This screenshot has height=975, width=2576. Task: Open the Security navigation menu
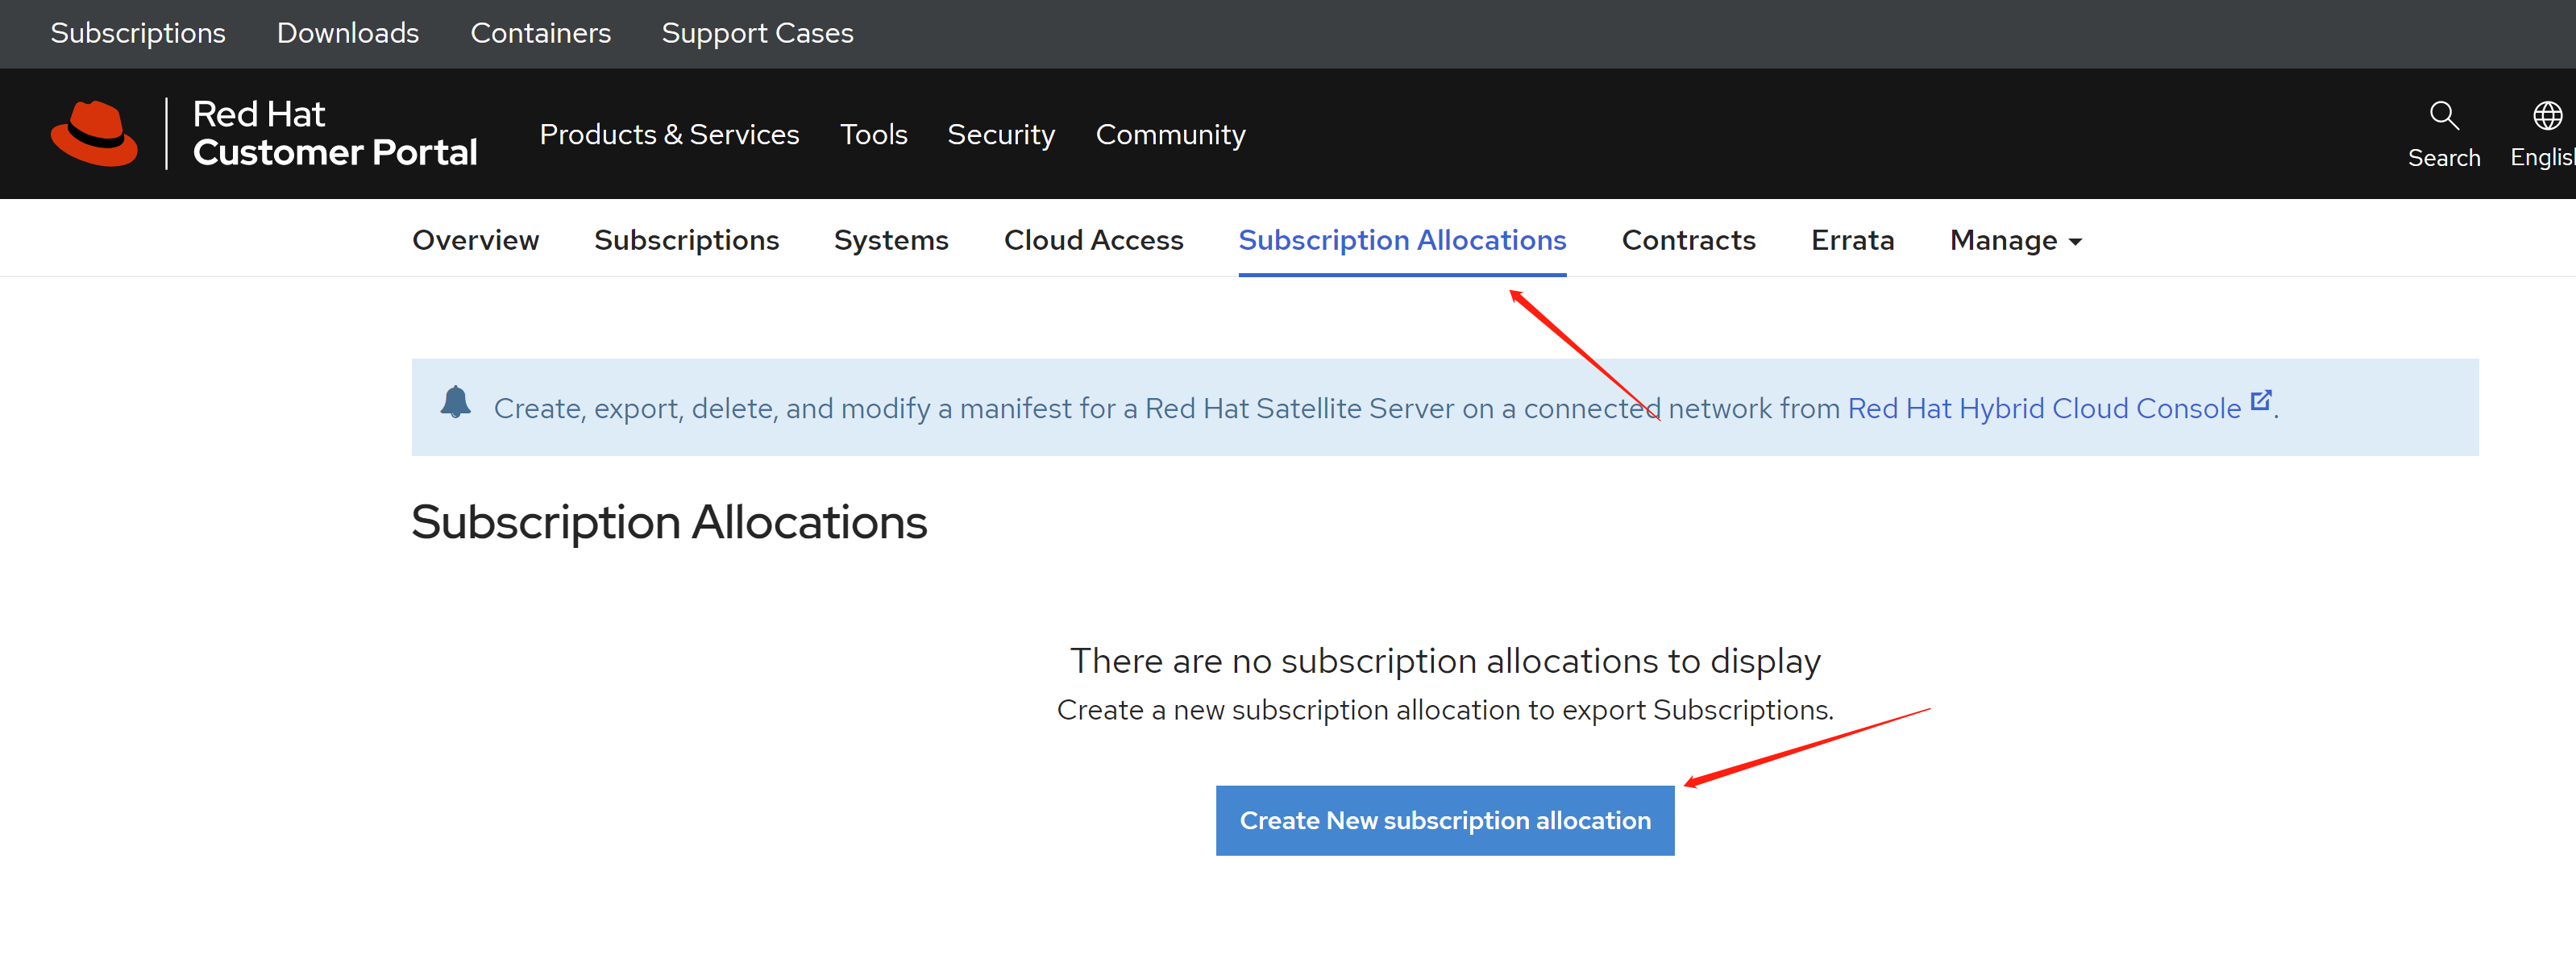[x=1000, y=134]
